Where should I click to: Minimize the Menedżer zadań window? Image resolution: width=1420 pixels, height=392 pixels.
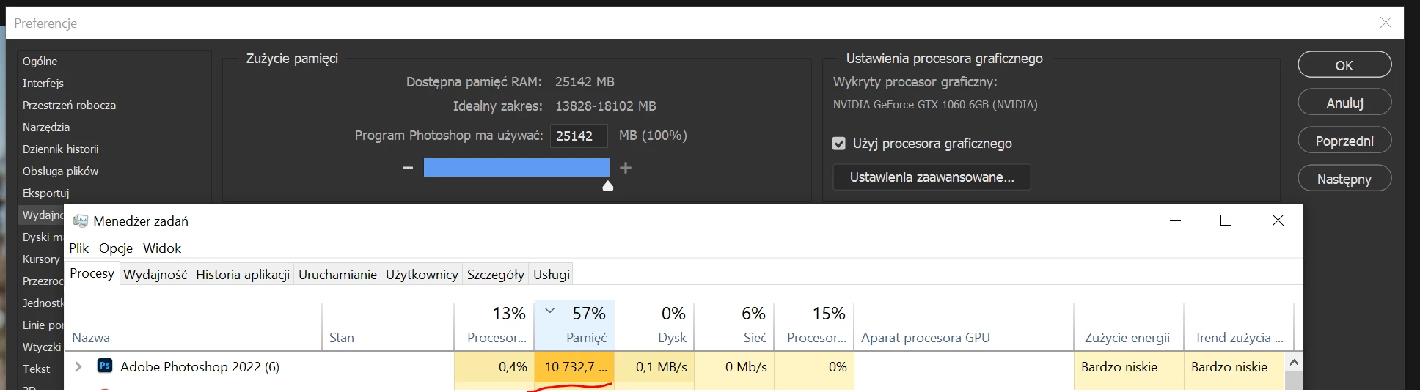coord(1175,221)
